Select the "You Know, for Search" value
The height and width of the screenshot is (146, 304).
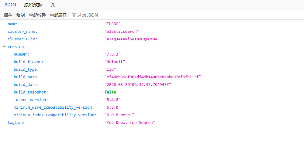pos(130,123)
